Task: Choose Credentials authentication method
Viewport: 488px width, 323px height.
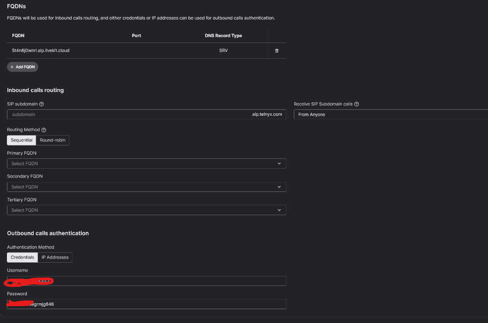Action: (22, 258)
